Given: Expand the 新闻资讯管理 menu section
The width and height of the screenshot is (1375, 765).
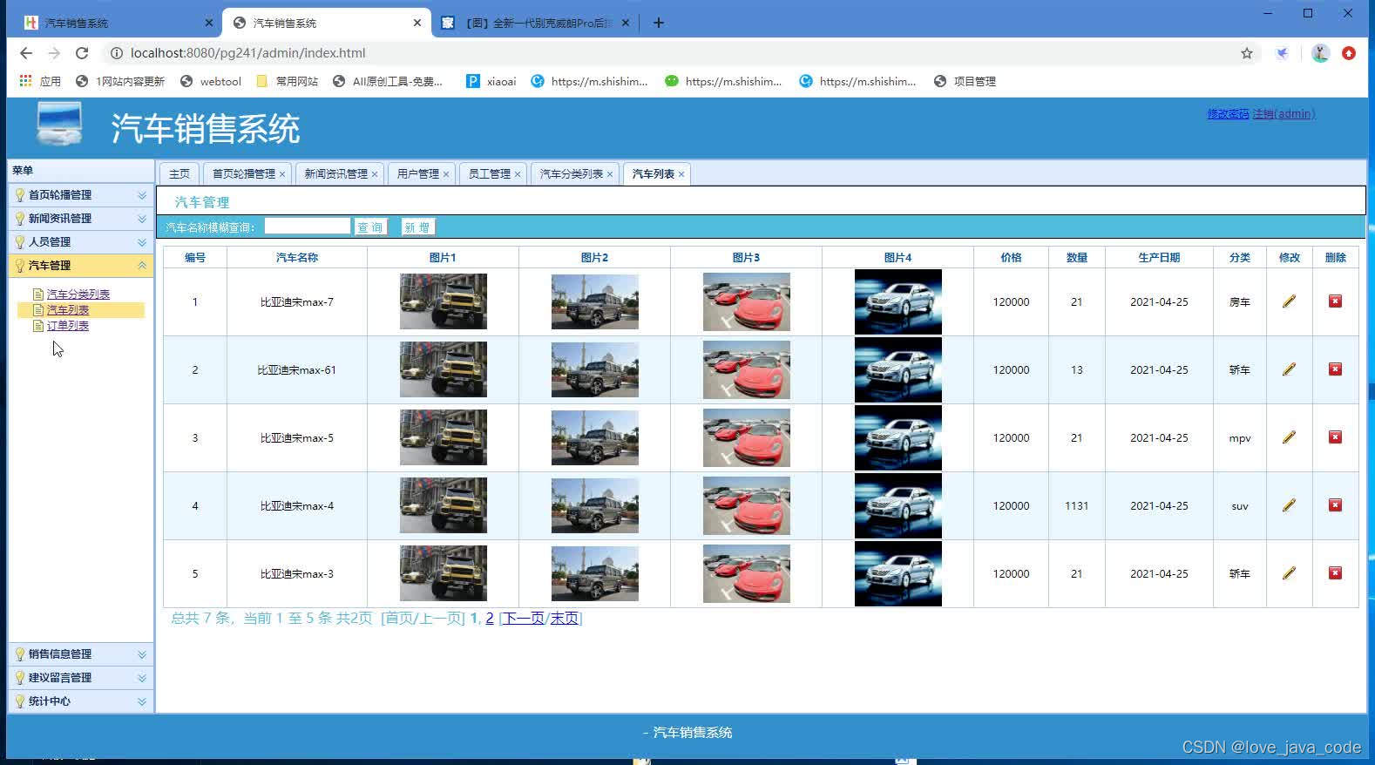Looking at the screenshot, I should (x=81, y=219).
